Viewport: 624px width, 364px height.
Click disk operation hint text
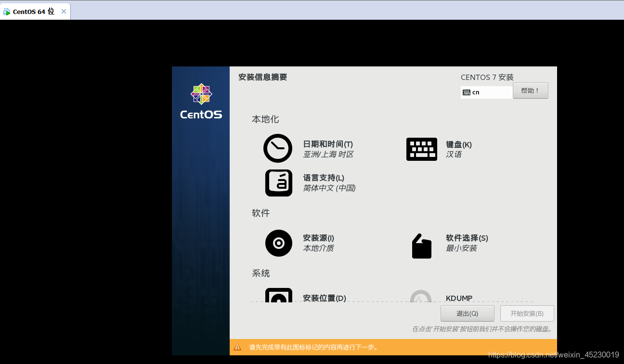coord(482,329)
